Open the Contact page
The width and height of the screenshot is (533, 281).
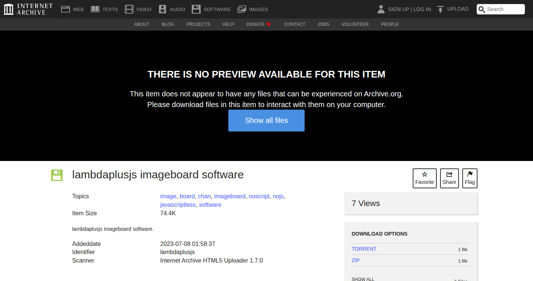[x=295, y=24]
